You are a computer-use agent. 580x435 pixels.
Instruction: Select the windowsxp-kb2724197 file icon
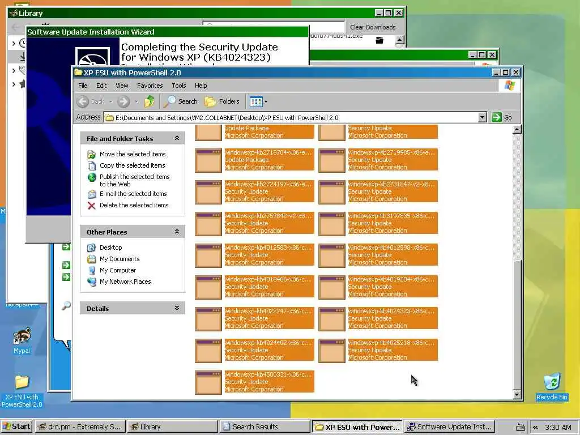pos(208,192)
